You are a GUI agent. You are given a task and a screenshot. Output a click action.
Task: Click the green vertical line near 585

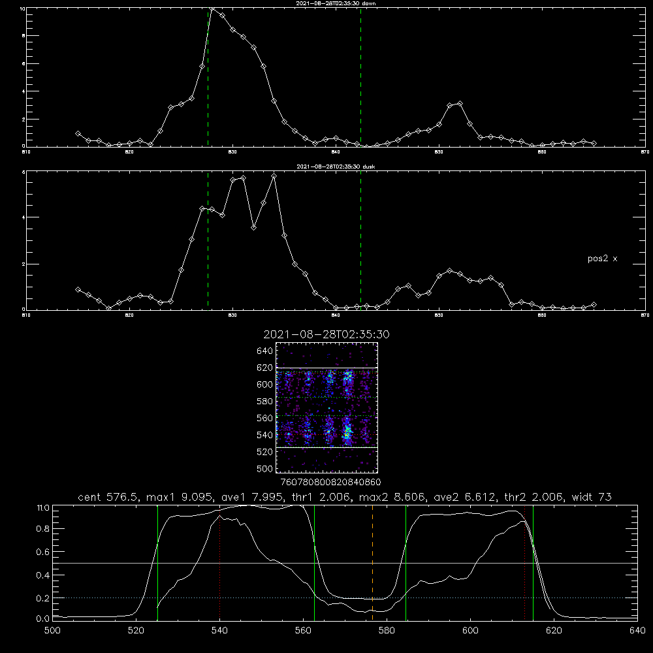point(406,562)
